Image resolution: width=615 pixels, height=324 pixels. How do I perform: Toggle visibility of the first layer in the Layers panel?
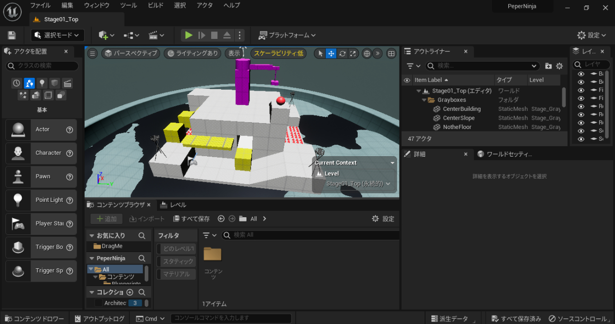(x=581, y=74)
